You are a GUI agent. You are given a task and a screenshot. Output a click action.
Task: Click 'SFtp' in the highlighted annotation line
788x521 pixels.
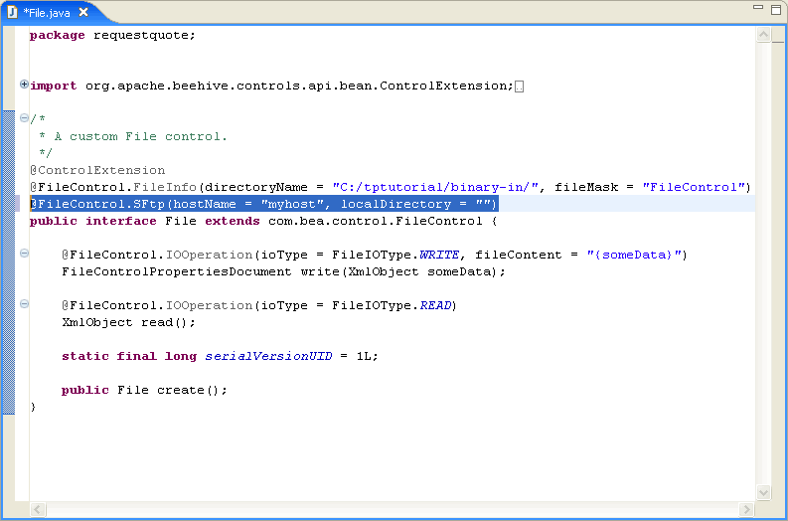tap(149, 204)
